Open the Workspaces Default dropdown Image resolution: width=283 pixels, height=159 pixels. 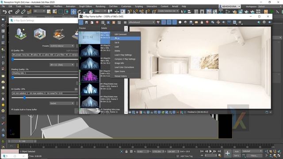click(x=270, y=7)
